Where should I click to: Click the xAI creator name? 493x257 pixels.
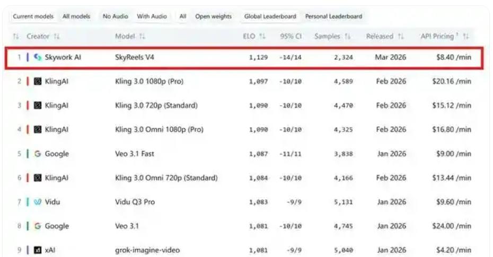pyautogui.click(x=50, y=250)
